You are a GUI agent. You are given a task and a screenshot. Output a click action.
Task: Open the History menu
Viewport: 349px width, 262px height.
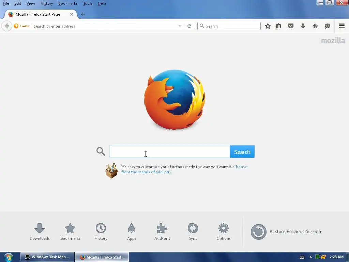[46, 3]
